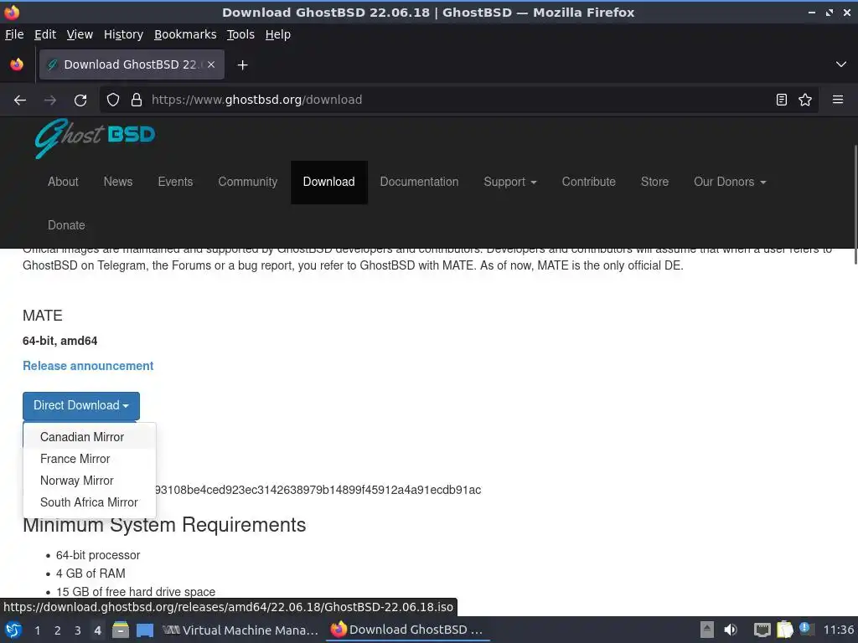Select the Download nav item
Viewport: 858px width, 643px height.
coord(328,182)
